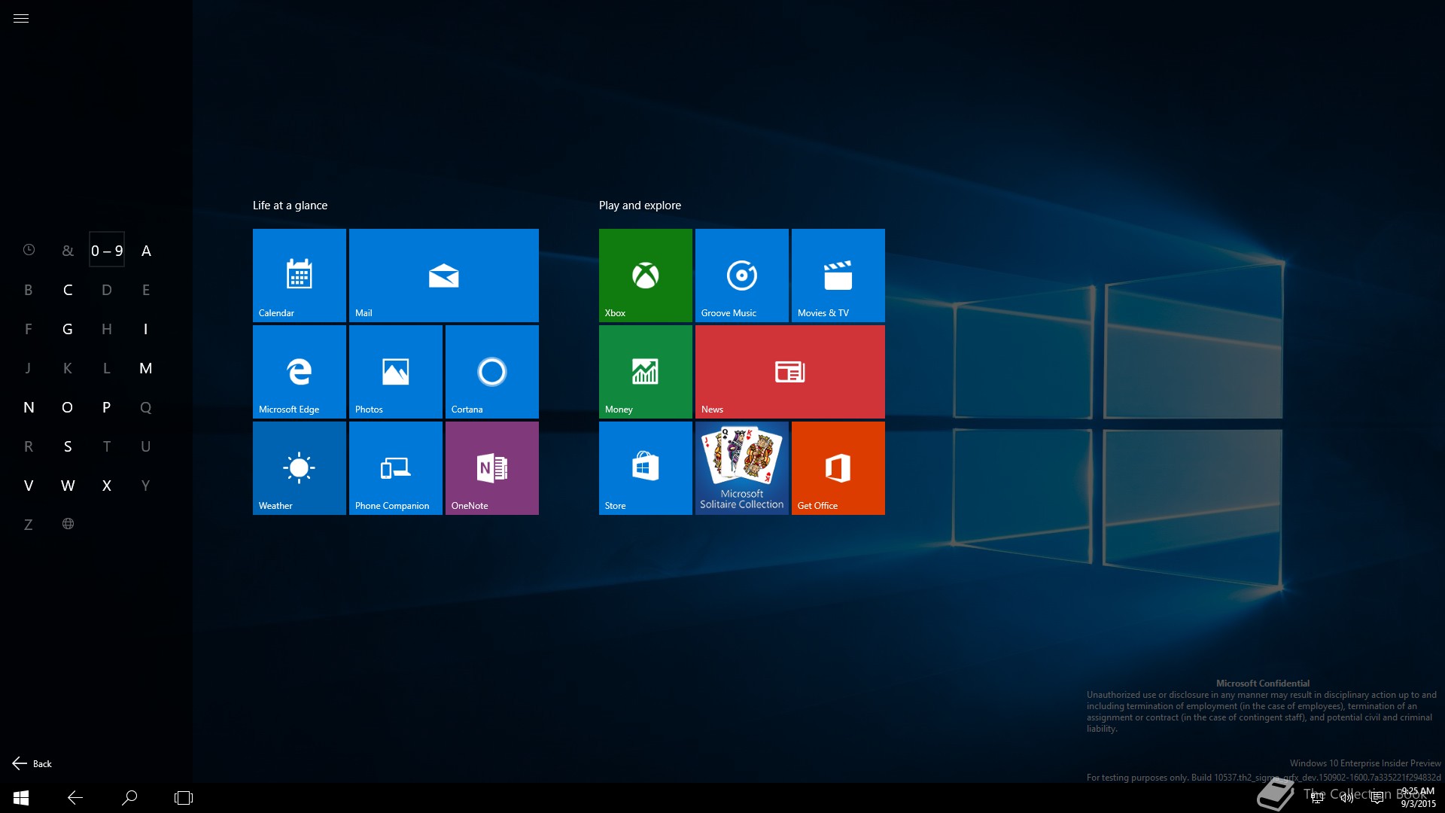Screen dimensions: 1445x813
Task: Open Groove Music tile
Action: click(x=742, y=276)
